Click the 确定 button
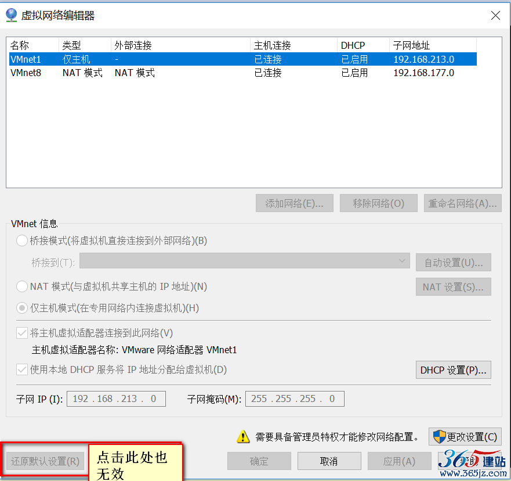The height and width of the screenshot is (481, 511). coord(259,461)
